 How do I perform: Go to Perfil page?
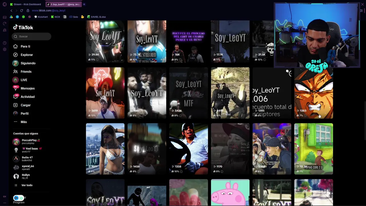pyautogui.click(x=21, y=114)
